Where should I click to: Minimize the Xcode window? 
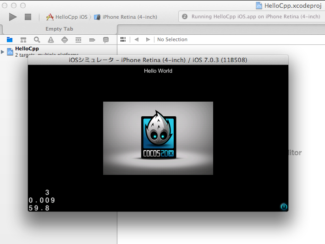click(x=14, y=5)
